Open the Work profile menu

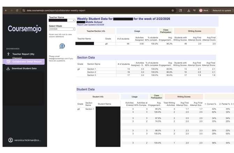(x=204, y=10)
